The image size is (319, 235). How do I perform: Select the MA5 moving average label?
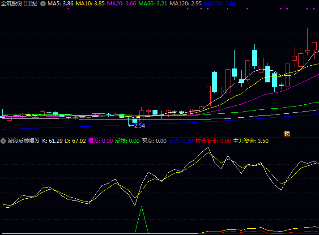pos(60,4)
